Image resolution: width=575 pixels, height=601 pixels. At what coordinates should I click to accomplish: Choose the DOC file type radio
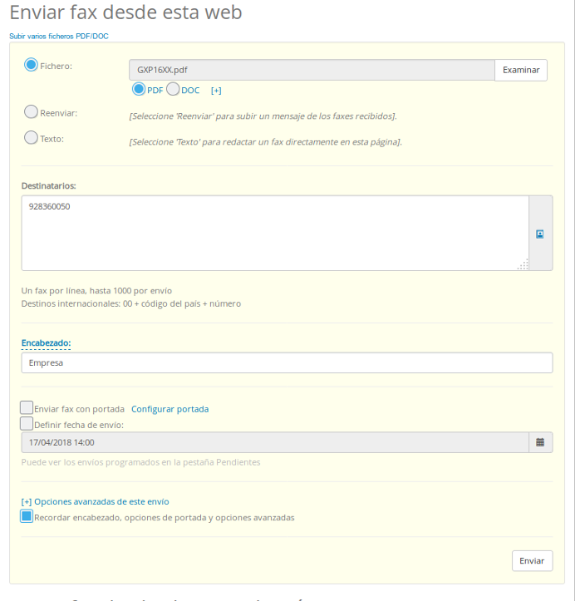pyautogui.click(x=174, y=89)
